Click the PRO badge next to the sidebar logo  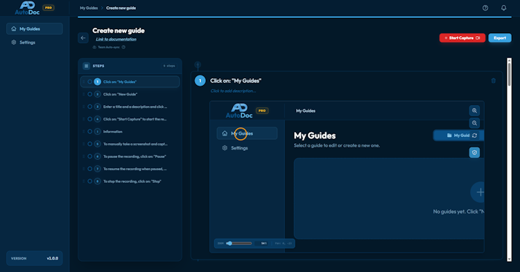49,8
